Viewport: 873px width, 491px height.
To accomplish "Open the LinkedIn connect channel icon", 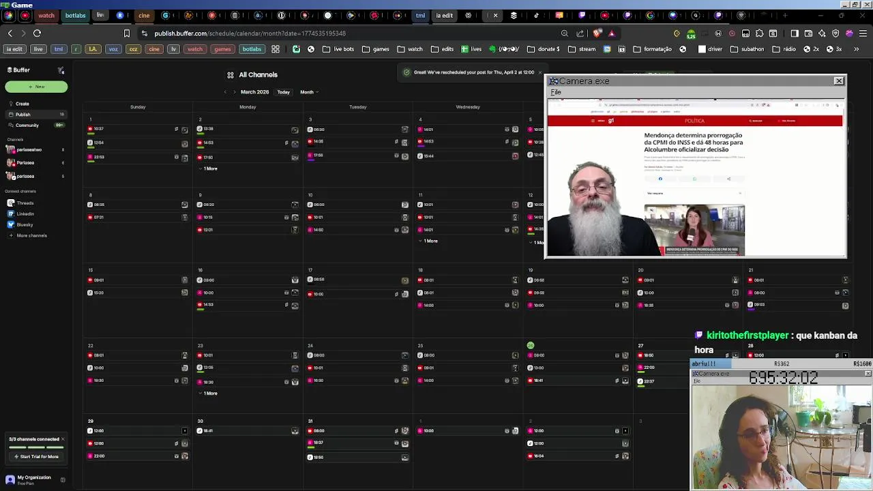I will tap(10, 214).
